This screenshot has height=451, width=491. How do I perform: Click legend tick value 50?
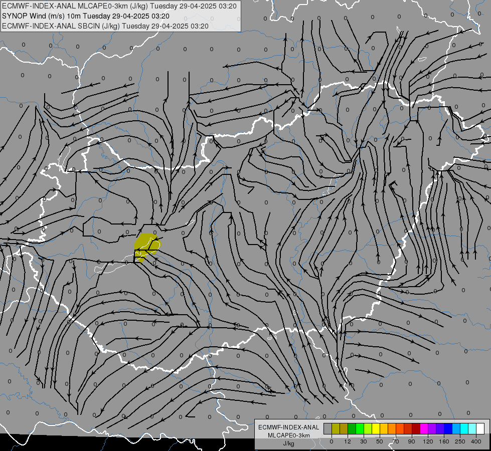click(x=380, y=441)
